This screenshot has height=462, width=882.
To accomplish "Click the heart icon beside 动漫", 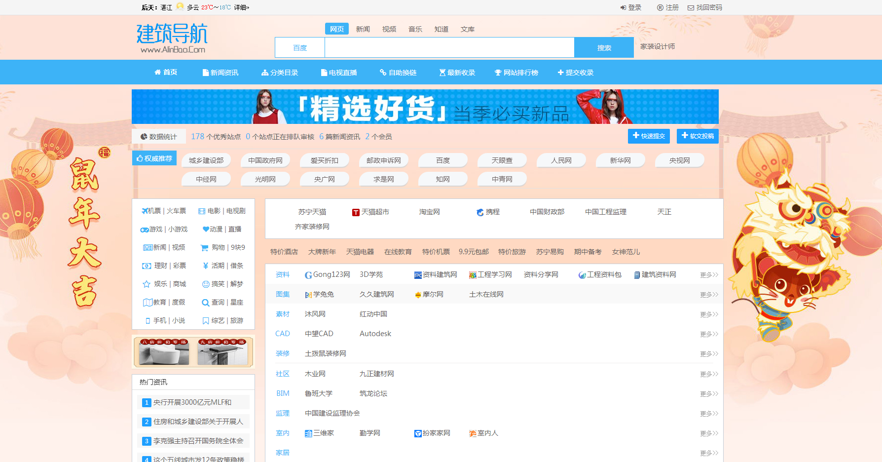I will pos(206,229).
